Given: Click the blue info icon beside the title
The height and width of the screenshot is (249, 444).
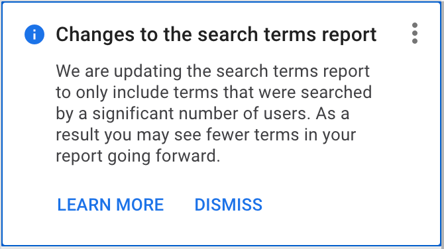Looking at the screenshot, I should click(34, 34).
